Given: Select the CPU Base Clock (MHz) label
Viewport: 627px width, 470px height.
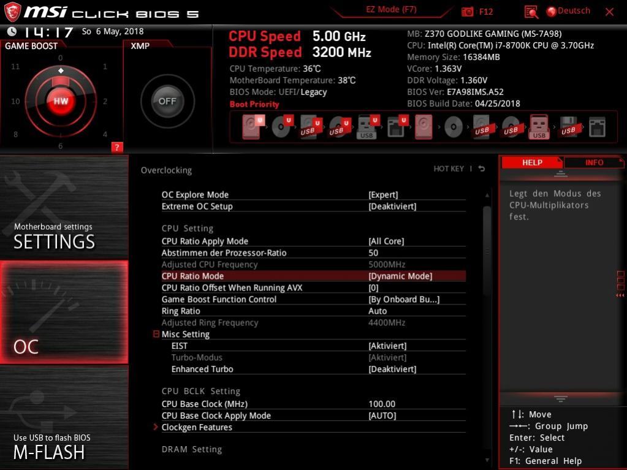Looking at the screenshot, I should 204,404.
